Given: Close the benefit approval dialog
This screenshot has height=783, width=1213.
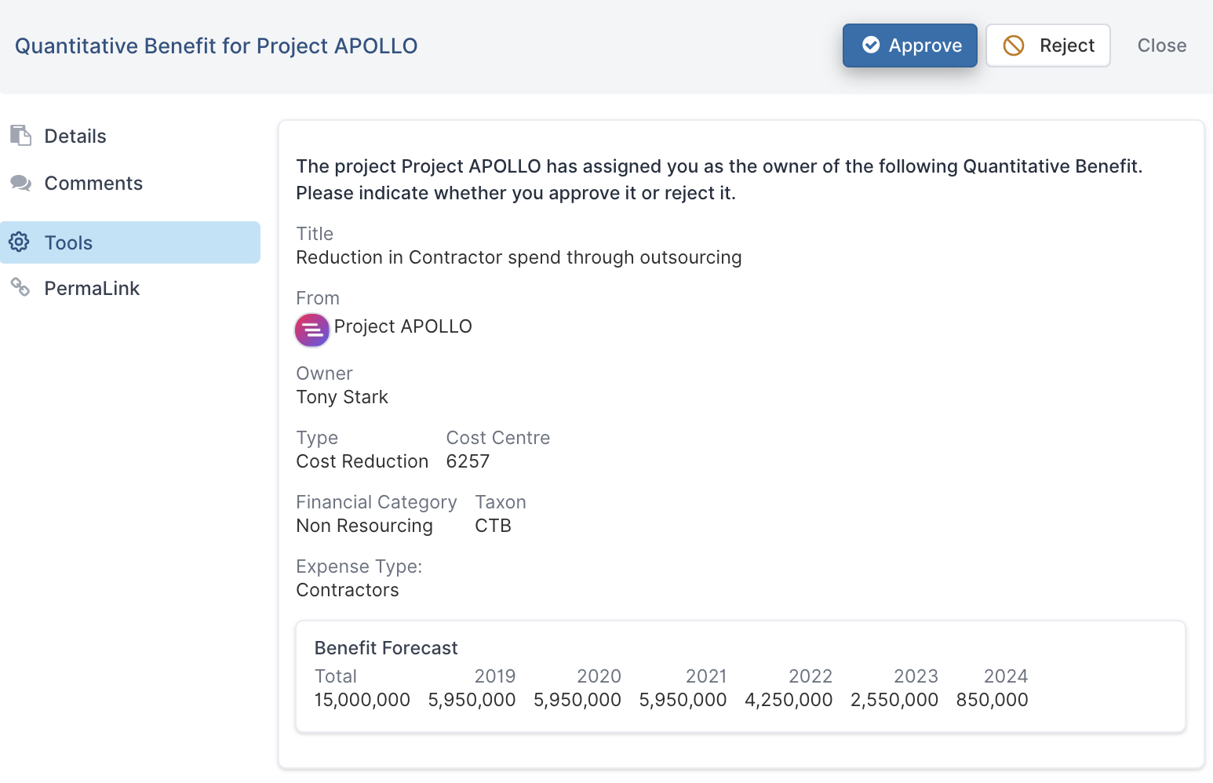Looking at the screenshot, I should pyautogui.click(x=1162, y=46).
